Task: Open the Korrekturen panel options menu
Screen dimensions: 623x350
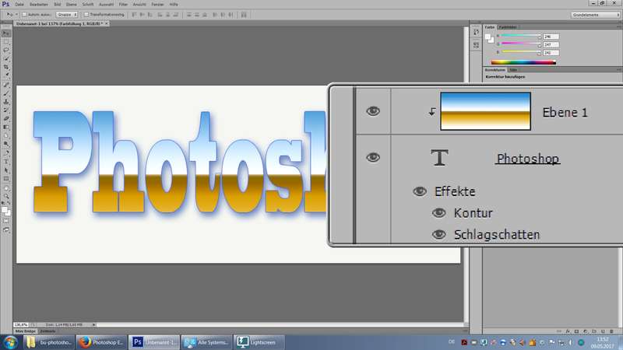Action: (619, 70)
